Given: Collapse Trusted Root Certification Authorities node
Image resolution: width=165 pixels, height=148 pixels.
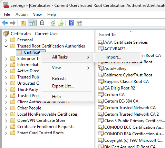Looking at the screenshot, I should pos(6,46).
